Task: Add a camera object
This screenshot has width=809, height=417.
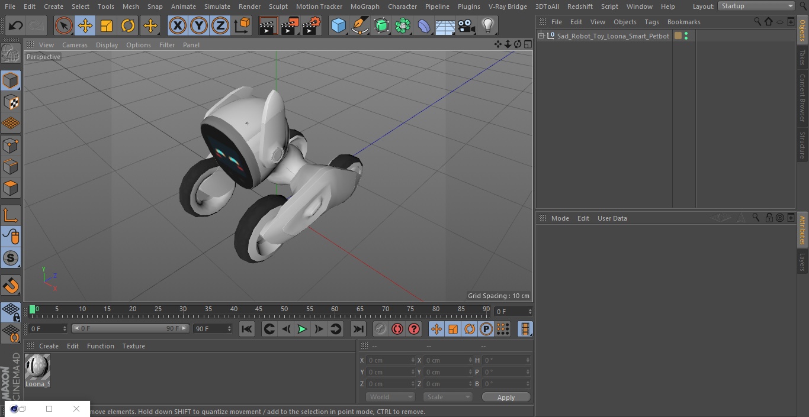Action: click(x=467, y=25)
